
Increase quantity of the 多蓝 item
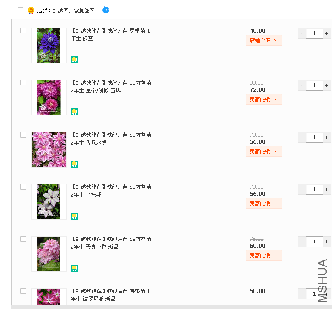[327, 33]
